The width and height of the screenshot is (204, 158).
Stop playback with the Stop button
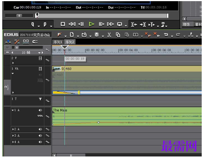63,24
